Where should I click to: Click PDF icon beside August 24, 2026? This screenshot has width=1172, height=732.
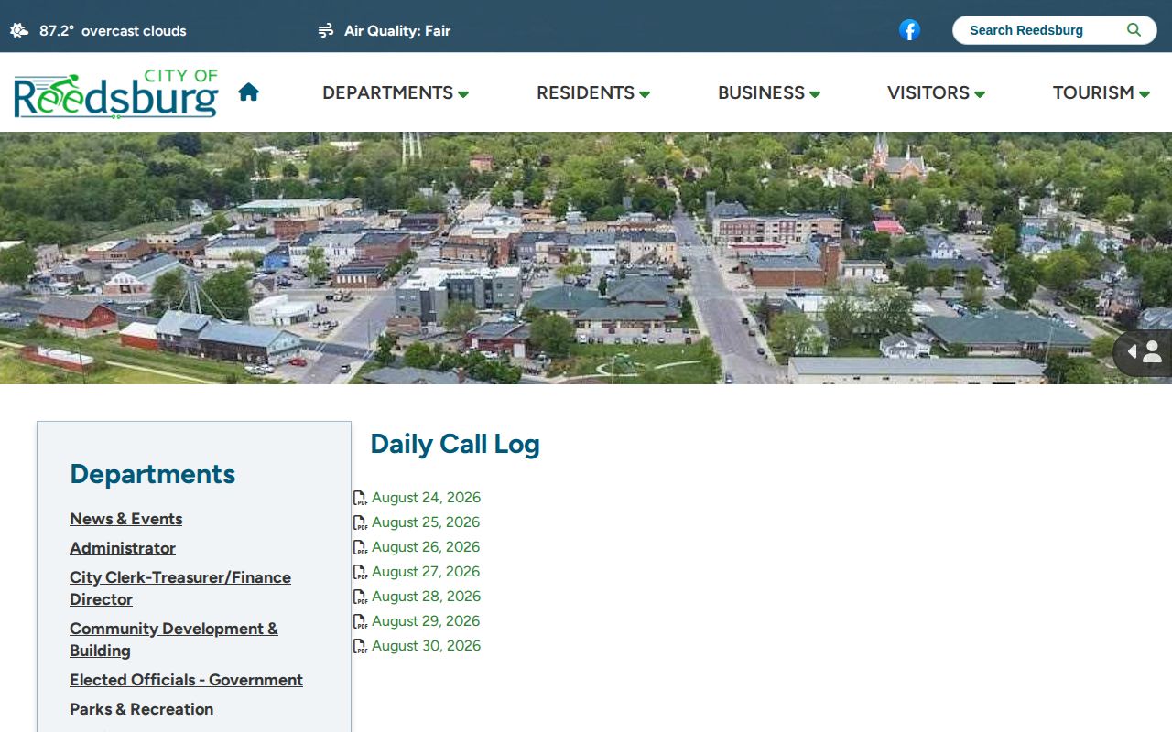pyautogui.click(x=360, y=498)
